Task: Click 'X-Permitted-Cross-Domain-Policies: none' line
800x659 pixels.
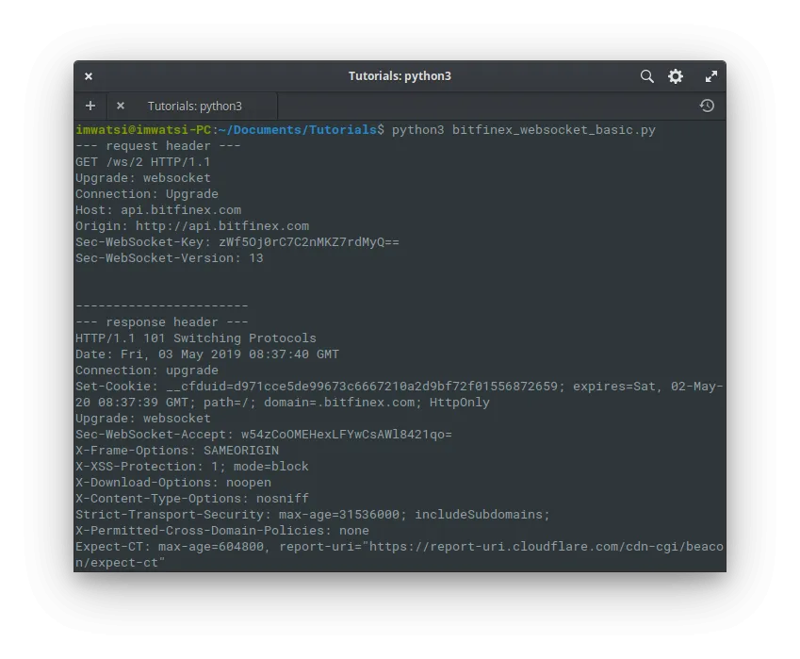Action: pos(222,531)
